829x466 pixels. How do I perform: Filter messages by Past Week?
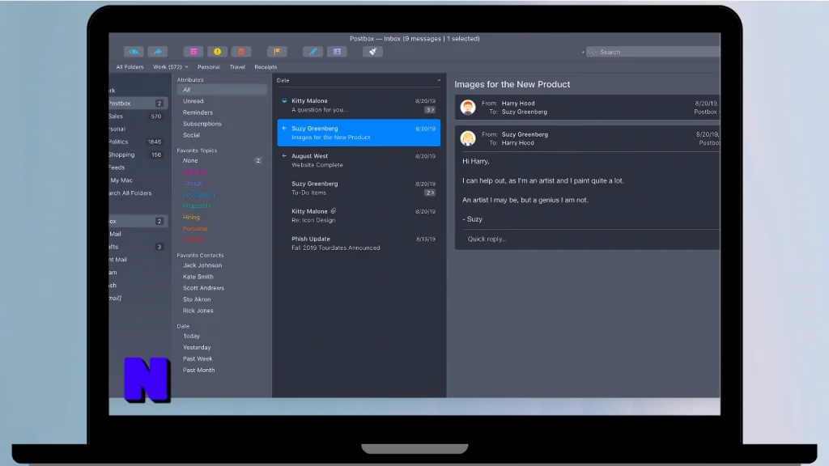[x=198, y=358]
